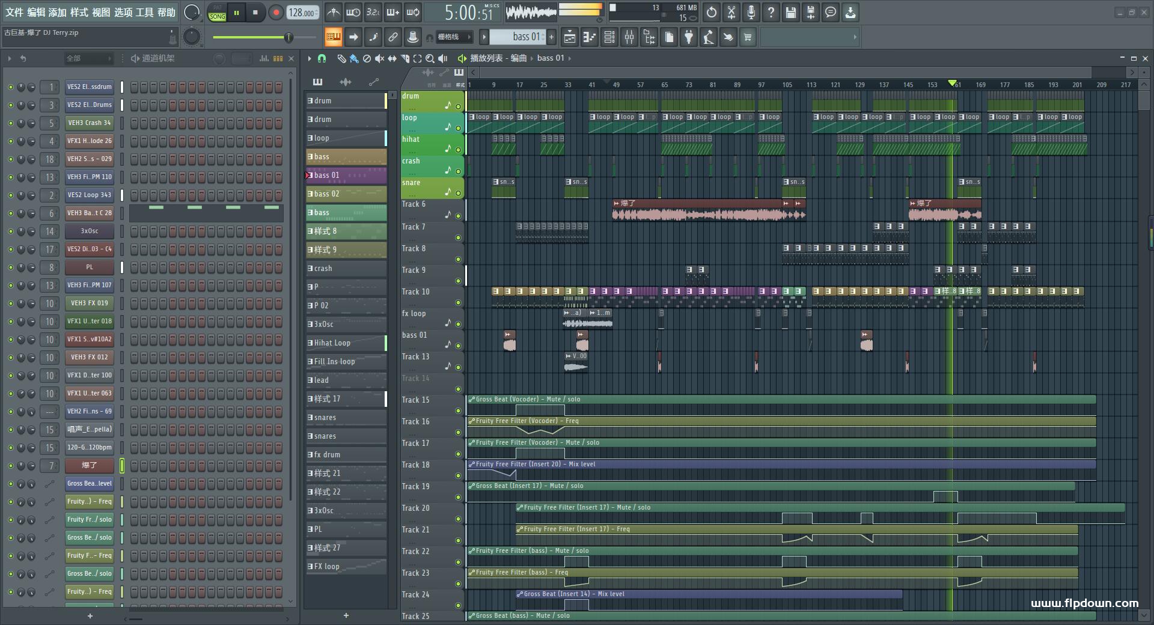1154x625 pixels.
Task: Open the 文件 menu
Action: (x=14, y=12)
